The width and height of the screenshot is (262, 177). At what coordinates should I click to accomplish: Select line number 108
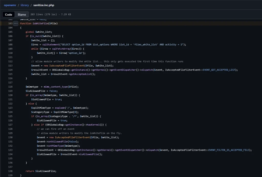click(x=10, y=44)
